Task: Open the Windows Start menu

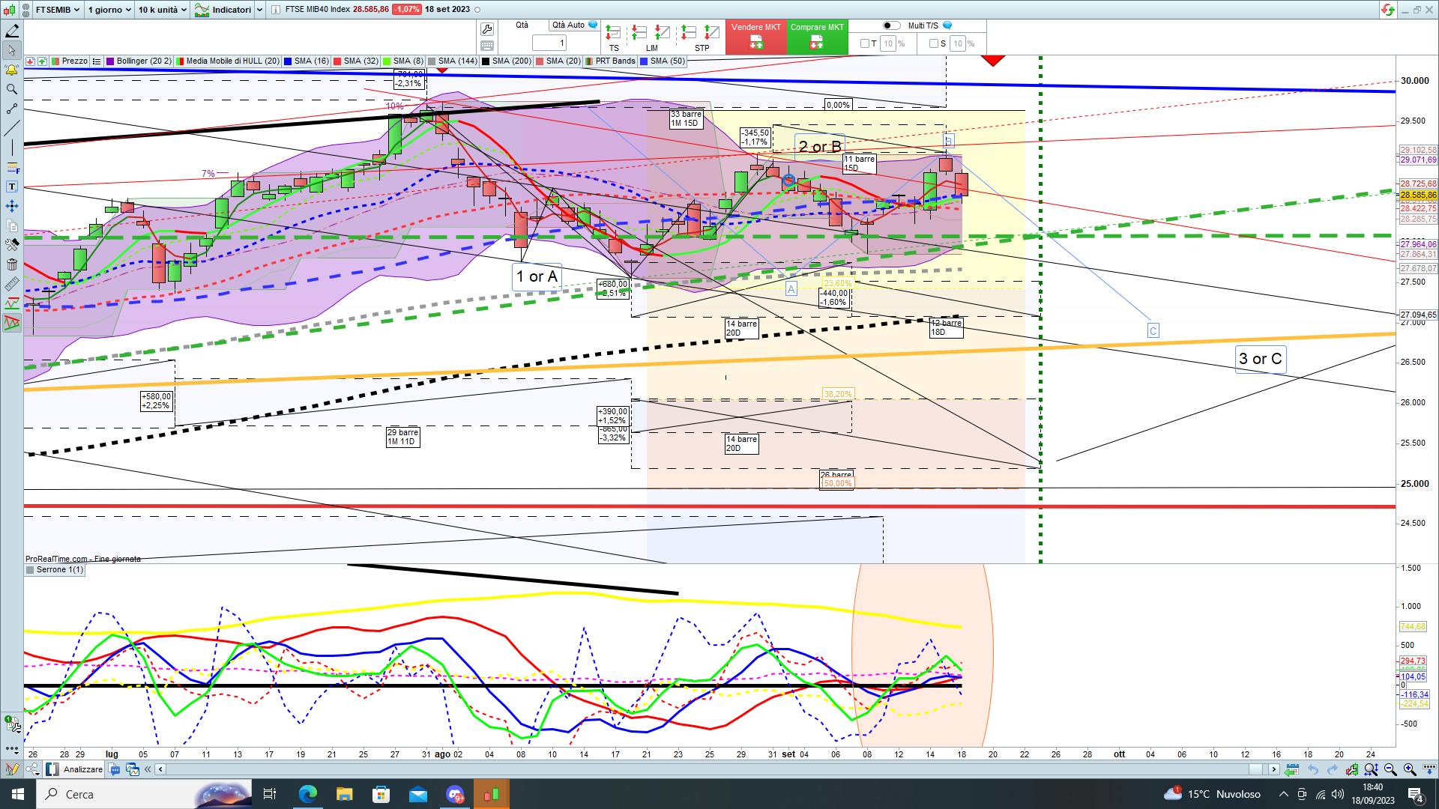Action: [x=18, y=794]
